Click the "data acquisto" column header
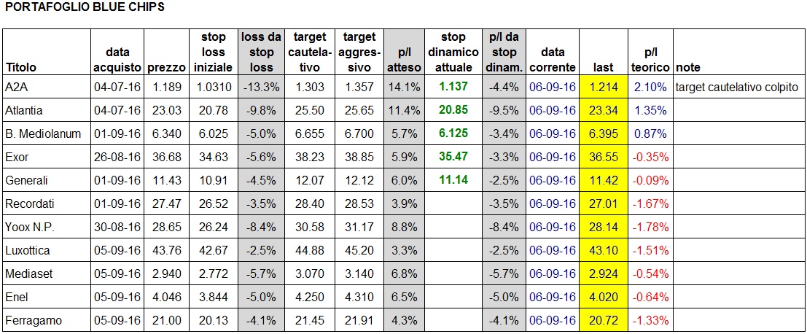Image resolution: width=807 pixels, height=334 pixels. 117,60
